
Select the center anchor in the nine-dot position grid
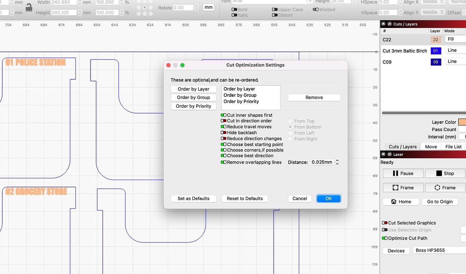(x=145, y=7)
